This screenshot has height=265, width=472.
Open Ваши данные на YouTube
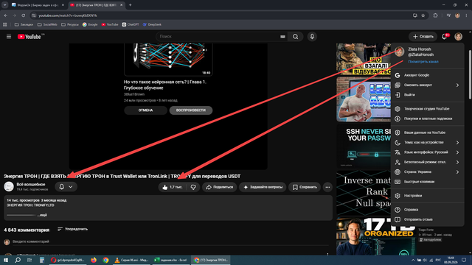[428, 132]
